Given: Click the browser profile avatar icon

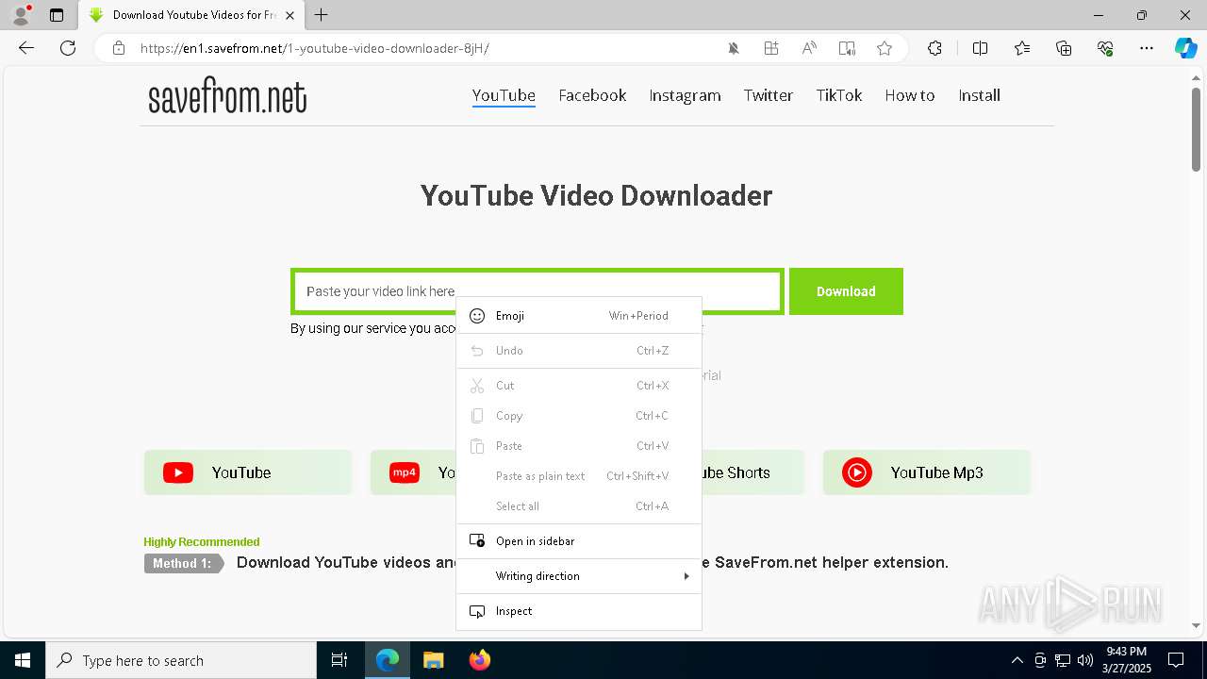Looking at the screenshot, I should click(20, 15).
